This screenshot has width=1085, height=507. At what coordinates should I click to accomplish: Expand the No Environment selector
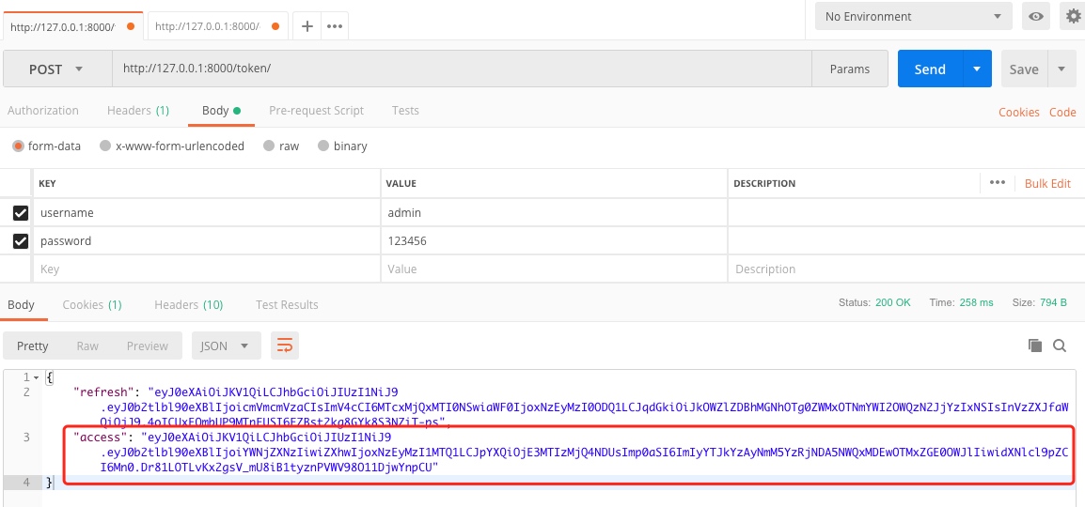(911, 17)
